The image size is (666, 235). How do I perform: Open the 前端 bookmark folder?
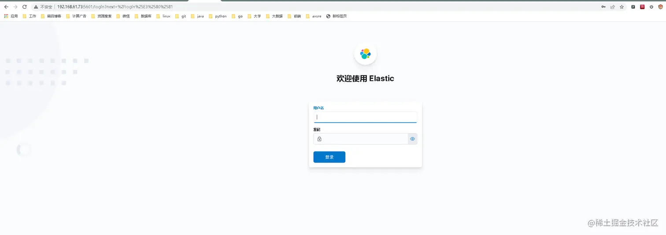click(294, 16)
